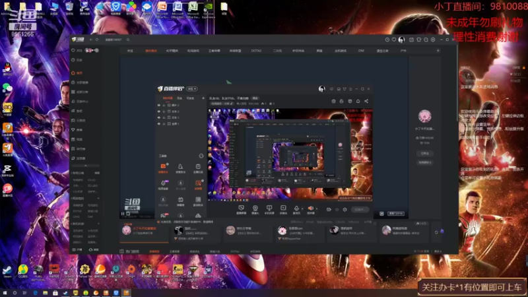This screenshot has width=528, height=297.
Task: Launch Steam from the desktop
Action: (x=7, y=271)
